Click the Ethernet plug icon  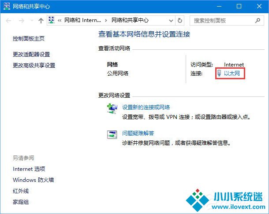click(219, 73)
